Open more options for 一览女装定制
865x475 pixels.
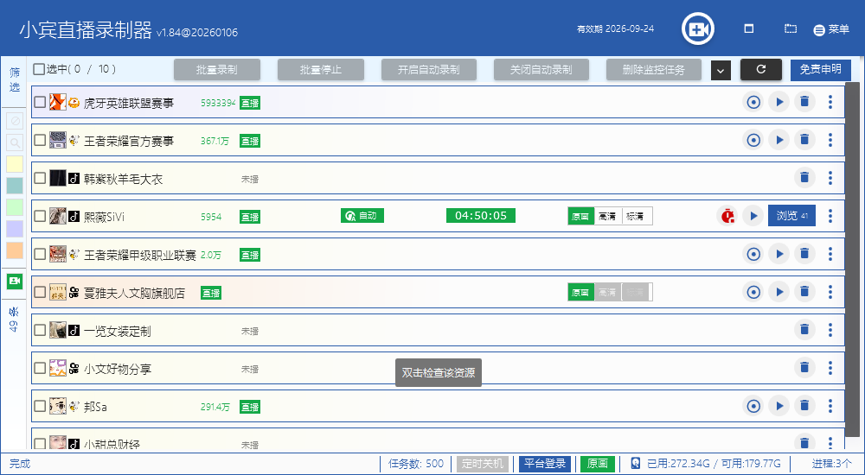pos(830,330)
